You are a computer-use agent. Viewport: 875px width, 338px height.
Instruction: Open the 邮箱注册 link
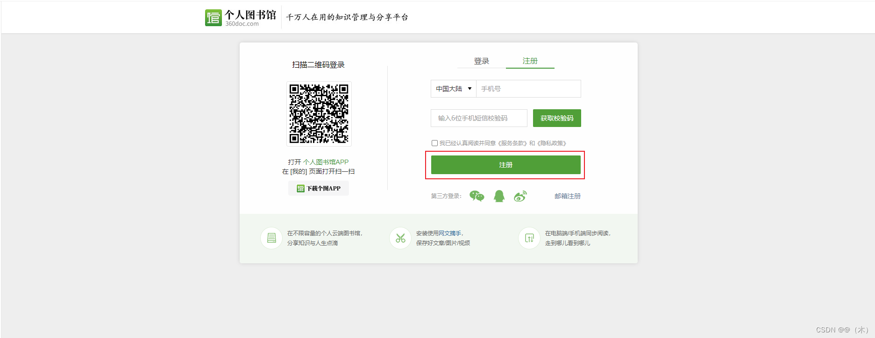(568, 196)
